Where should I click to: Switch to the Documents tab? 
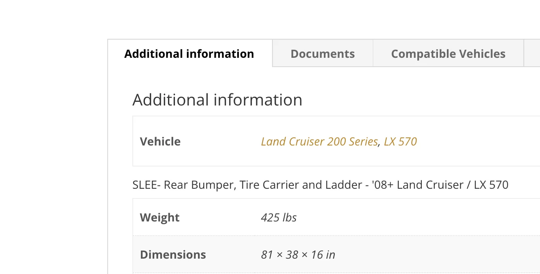(323, 54)
